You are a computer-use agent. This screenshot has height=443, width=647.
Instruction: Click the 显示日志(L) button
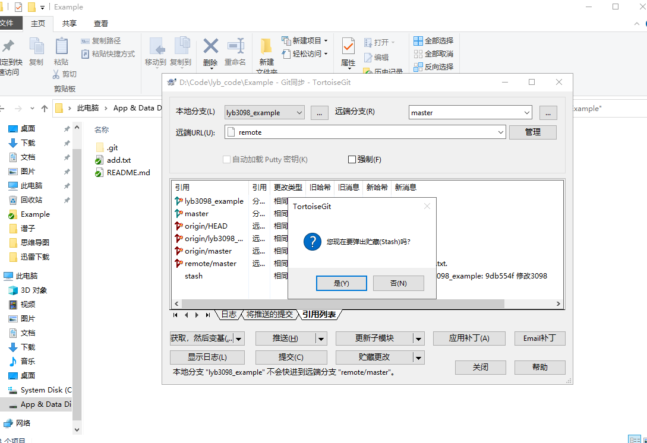(x=207, y=357)
